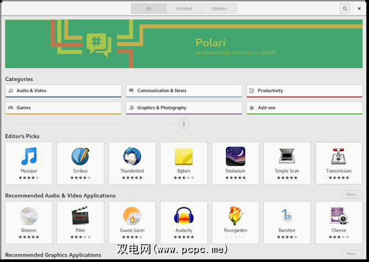Open the Scribus app icon
The width and height of the screenshot is (369, 262).
click(80, 156)
